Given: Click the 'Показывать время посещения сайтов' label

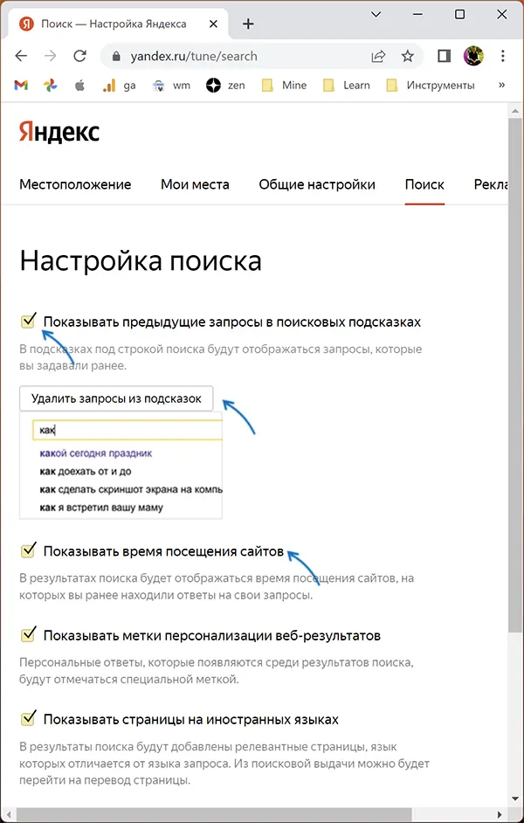Looking at the screenshot, I should pyautogui.click(x=163, y=551).
